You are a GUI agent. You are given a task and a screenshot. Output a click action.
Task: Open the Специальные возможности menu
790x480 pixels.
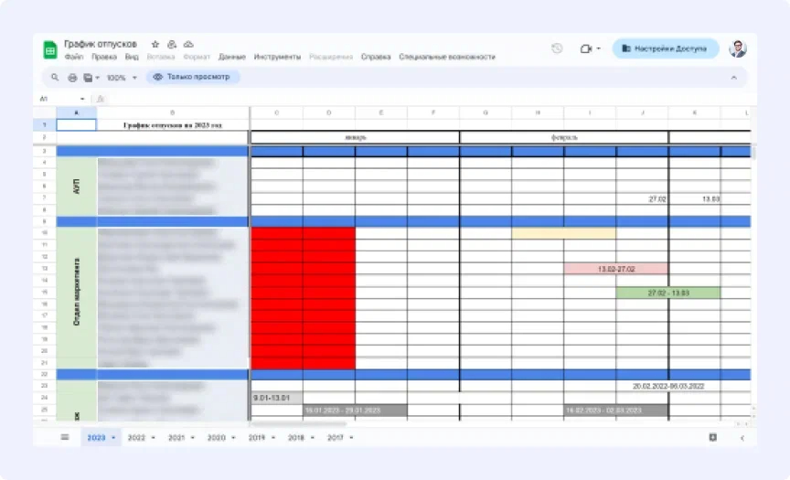447,57
